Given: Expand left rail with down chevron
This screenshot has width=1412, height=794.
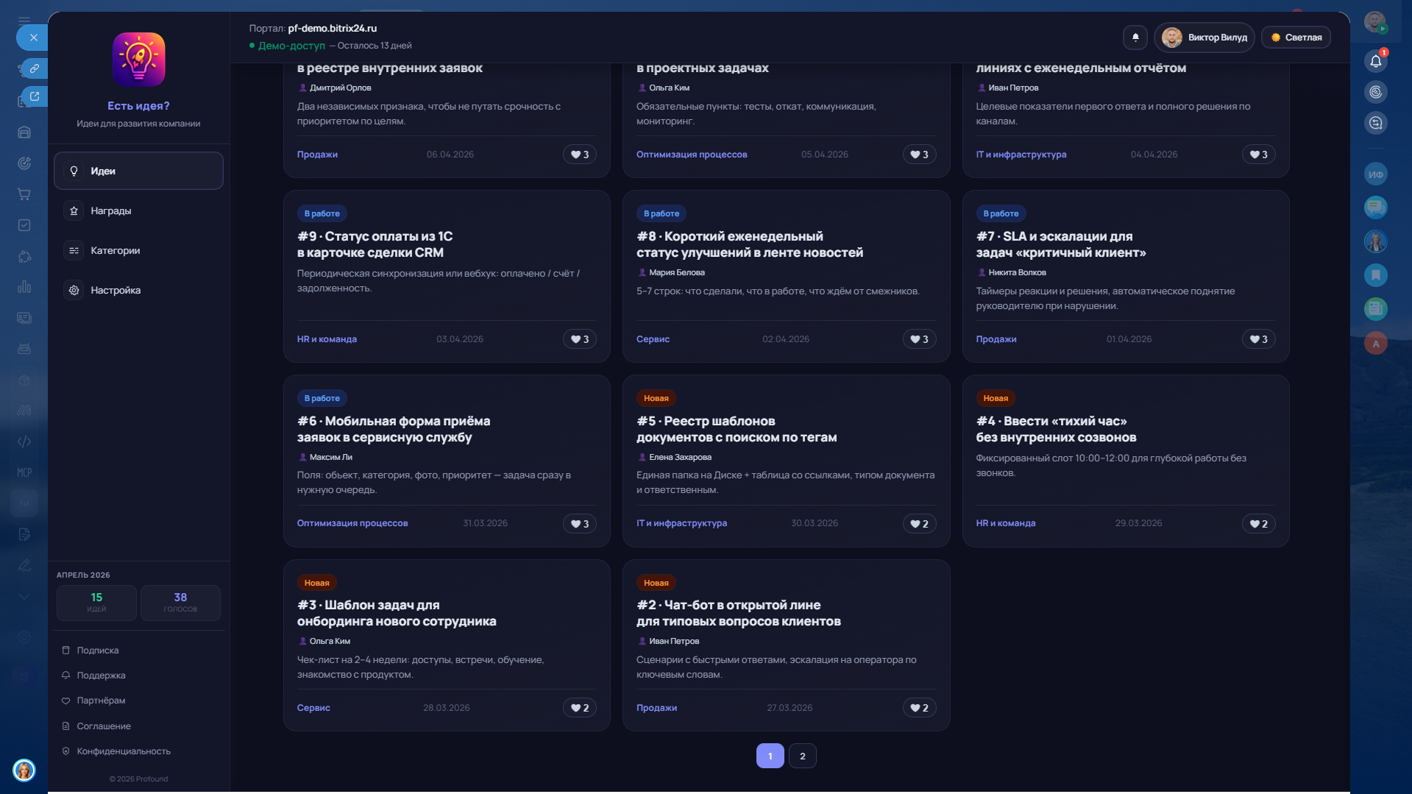Looking at the screenshot, I should (x=24, y=596).
